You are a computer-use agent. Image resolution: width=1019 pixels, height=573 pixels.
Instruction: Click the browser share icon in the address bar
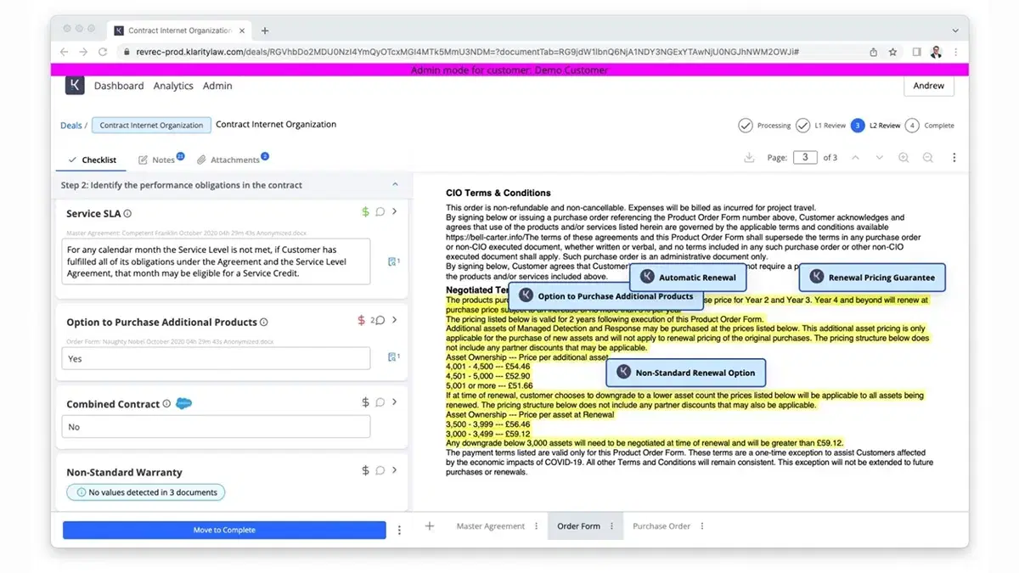point(874,52)
